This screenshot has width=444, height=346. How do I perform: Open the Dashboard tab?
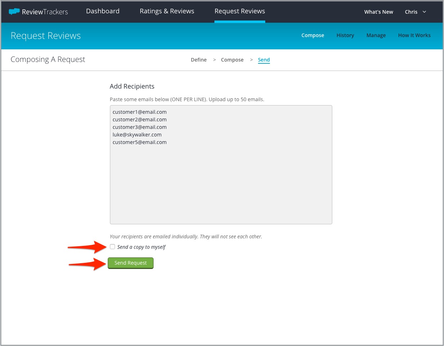click(x=103, y=11)
